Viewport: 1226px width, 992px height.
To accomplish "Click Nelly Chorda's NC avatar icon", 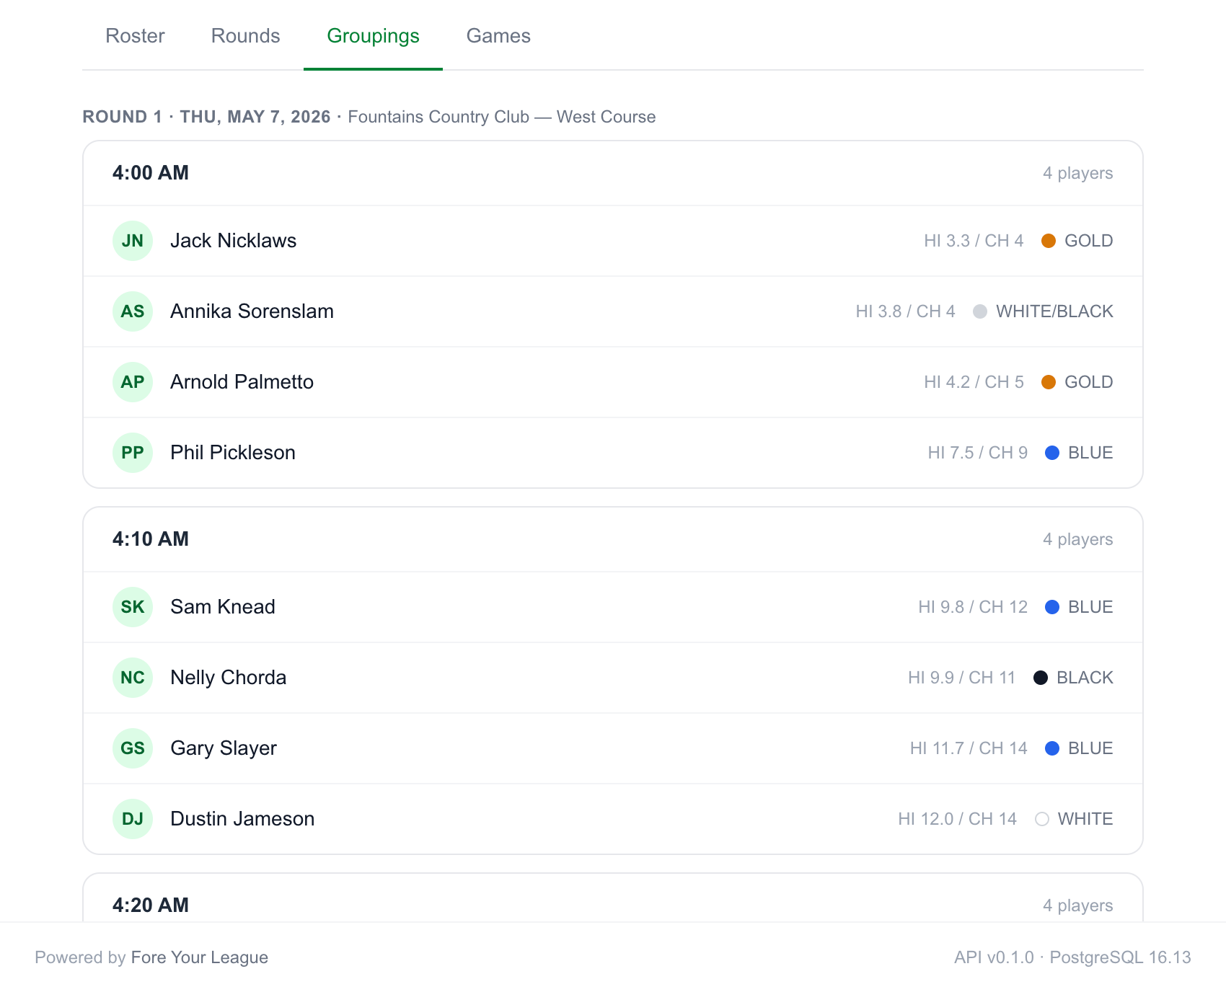I will (133, 678).
